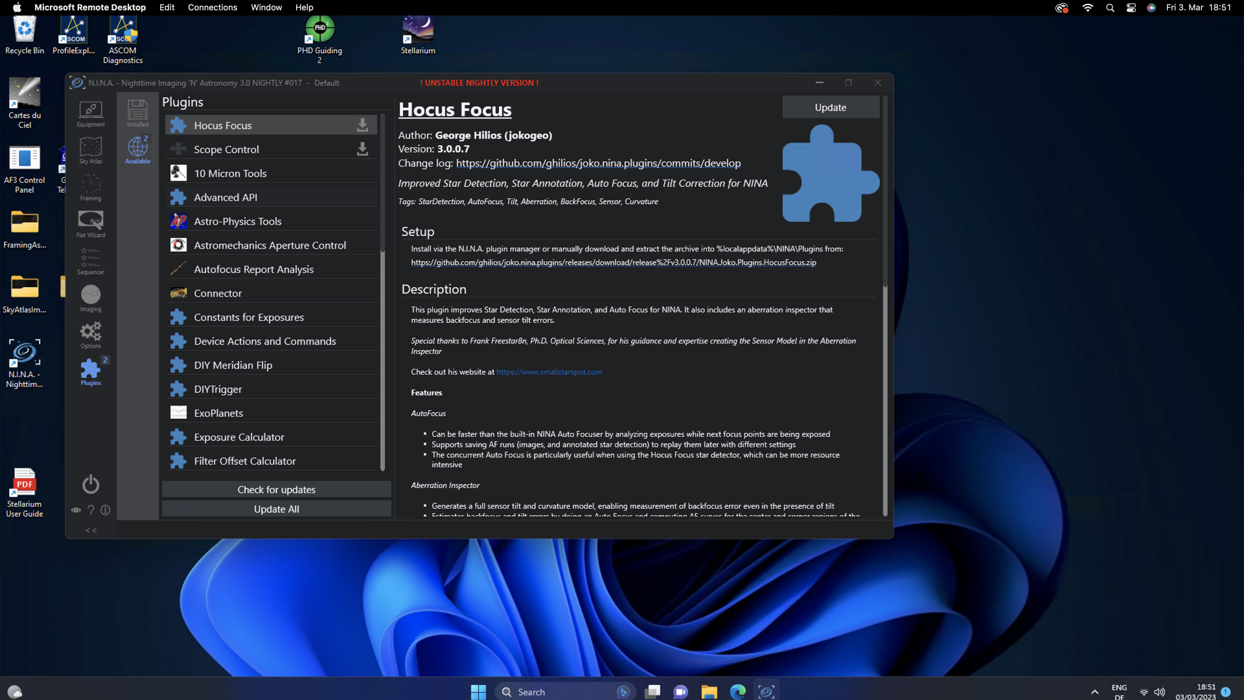Click the Check for updates button
This screenshot has width=1244, height=700.
pyautogui.click(x=277, y=489)
